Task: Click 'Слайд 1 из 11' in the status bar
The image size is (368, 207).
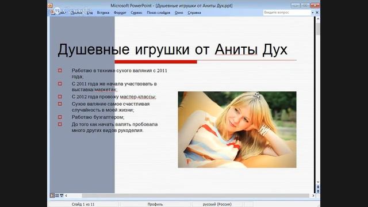Action: (83, 205)
